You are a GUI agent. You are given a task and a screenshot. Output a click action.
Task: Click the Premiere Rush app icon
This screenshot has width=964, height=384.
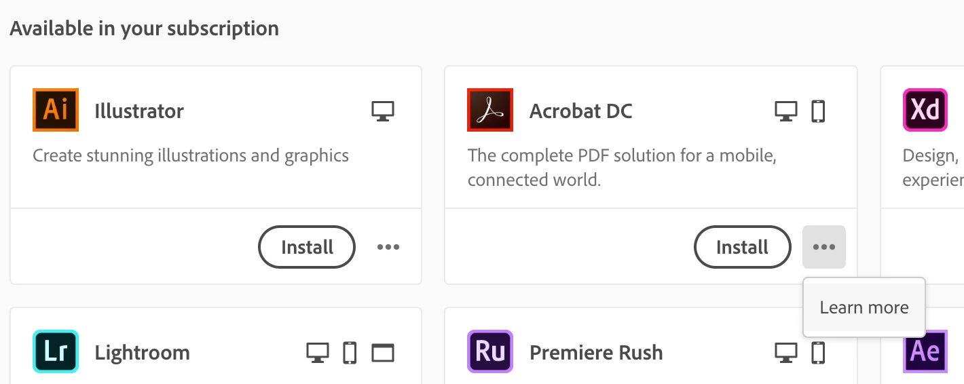[490, 351]
